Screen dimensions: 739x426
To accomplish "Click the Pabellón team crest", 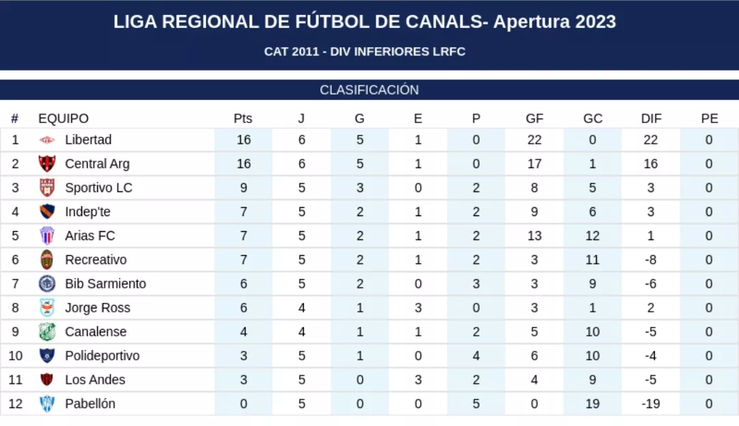I will 47,403.
